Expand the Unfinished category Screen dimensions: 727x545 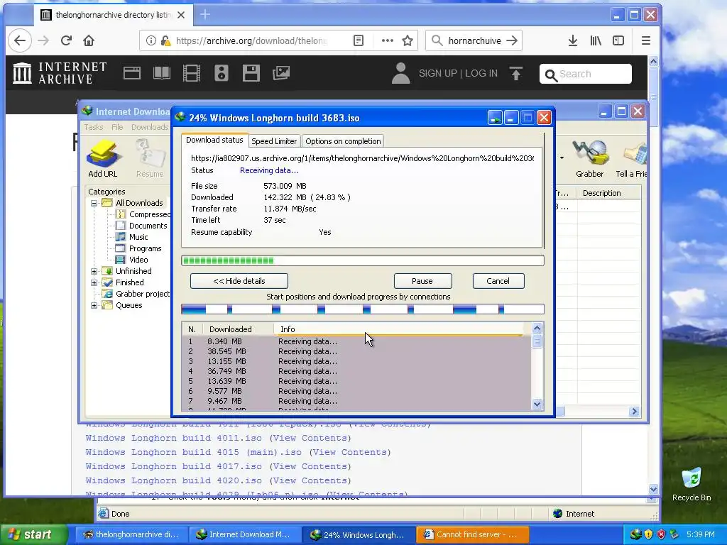(94, 271)
